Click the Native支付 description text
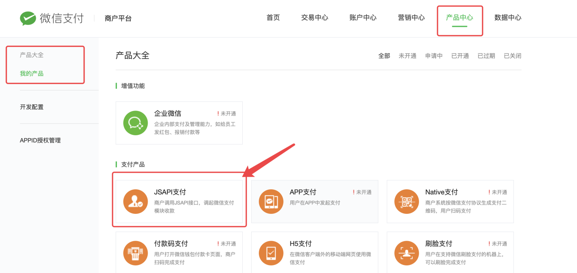The height and width of the screenshot is (273, 577). (x=466, y=207)
